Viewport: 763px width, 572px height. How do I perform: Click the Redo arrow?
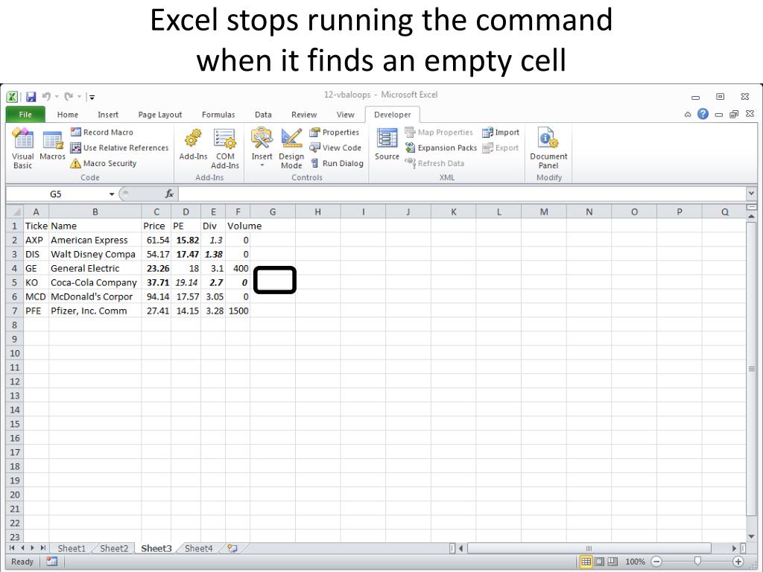pyautogui.click(x=69, y=97)
